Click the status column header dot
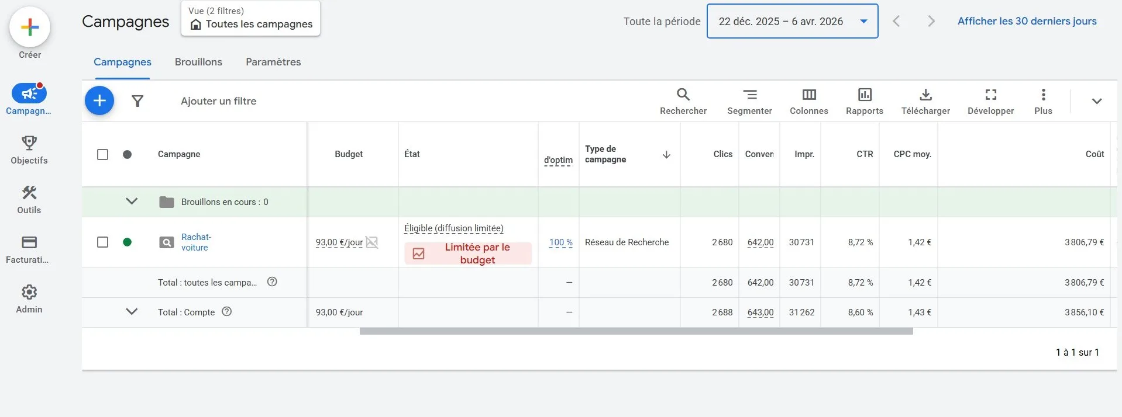The image size is (1122, 417). click(127, 154)
